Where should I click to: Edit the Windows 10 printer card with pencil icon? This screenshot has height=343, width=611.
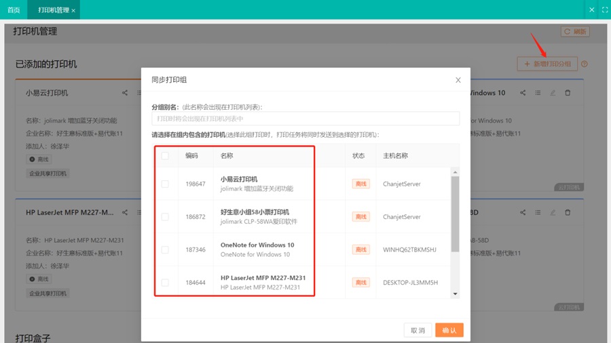coord(553,93)
